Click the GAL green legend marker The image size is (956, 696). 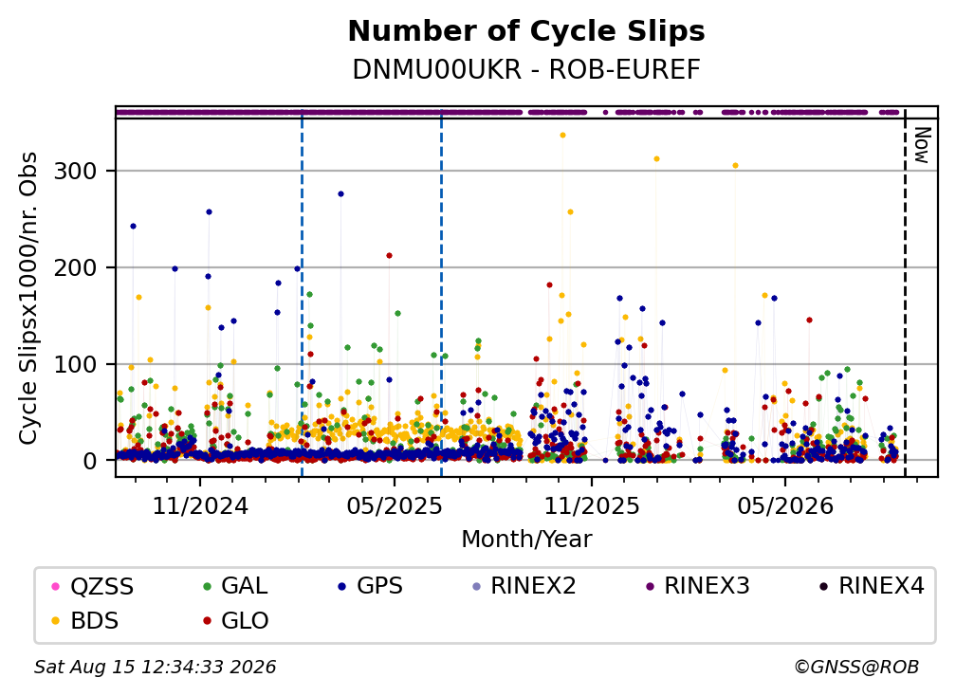click(207, 586)
